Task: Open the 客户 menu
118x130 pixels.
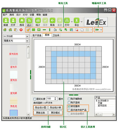Action: tap(5, 15)
